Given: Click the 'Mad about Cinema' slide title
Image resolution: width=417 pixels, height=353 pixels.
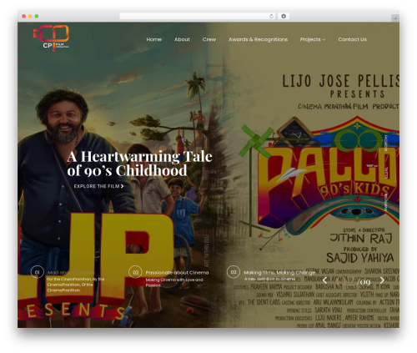Looking at the screenshot, I should pos(71,273).
